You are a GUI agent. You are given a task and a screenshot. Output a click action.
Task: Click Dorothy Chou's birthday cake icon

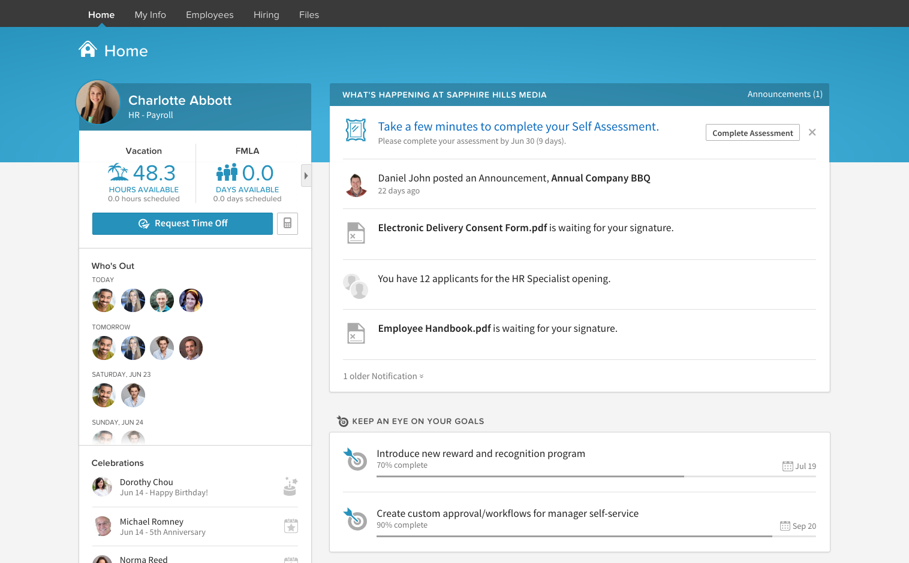pos(291,487)
